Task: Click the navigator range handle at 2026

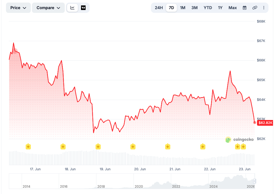Action: coord(254,181)
